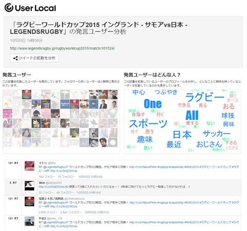Screen dimensions: 247x231
Task: Click the t.co link in Shin's tweet
Action: point(54,187)
